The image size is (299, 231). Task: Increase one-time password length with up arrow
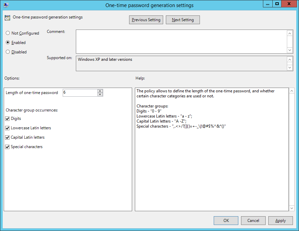coord(100,91)
